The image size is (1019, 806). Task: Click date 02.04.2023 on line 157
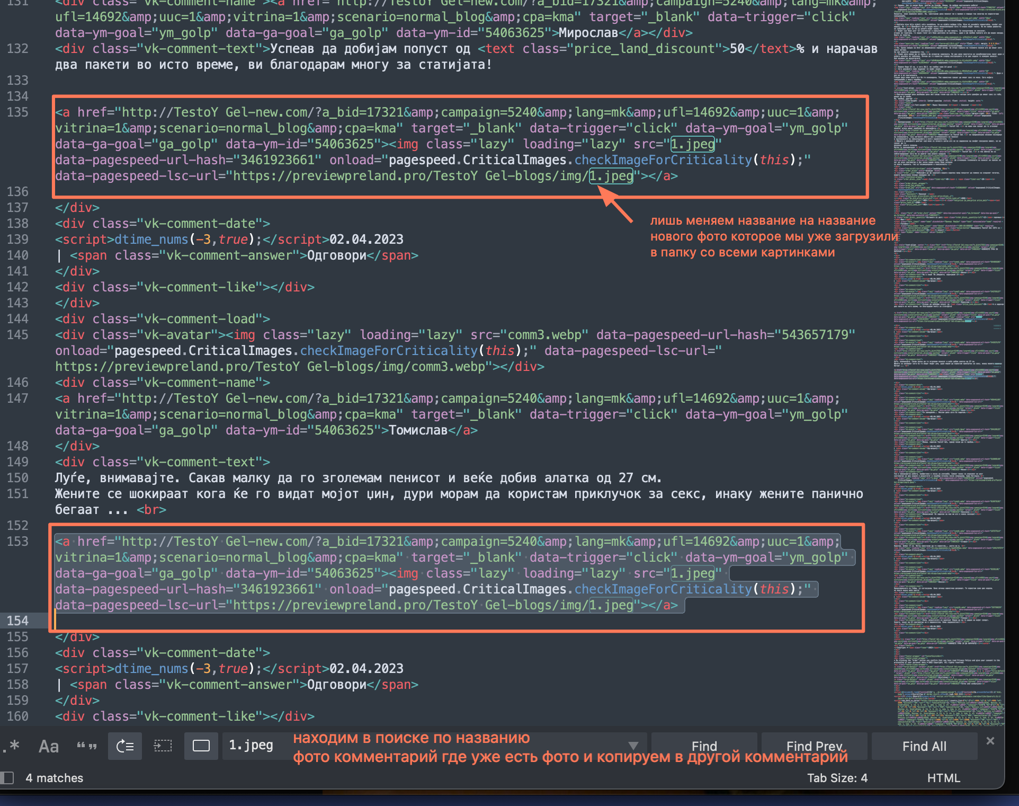[367, 669]
